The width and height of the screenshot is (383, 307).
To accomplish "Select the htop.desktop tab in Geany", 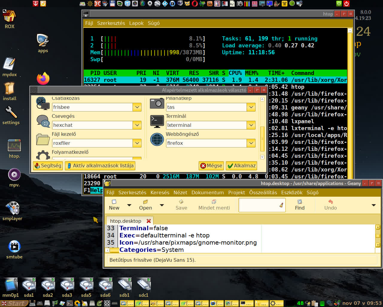I will (126, 221).
